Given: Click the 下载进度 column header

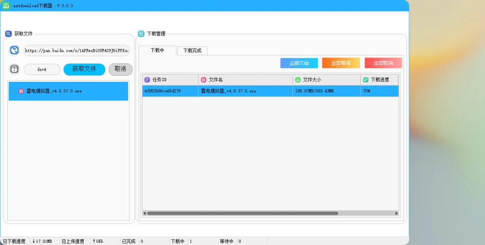Looking at the screenshot, I should tap(379, 80).
